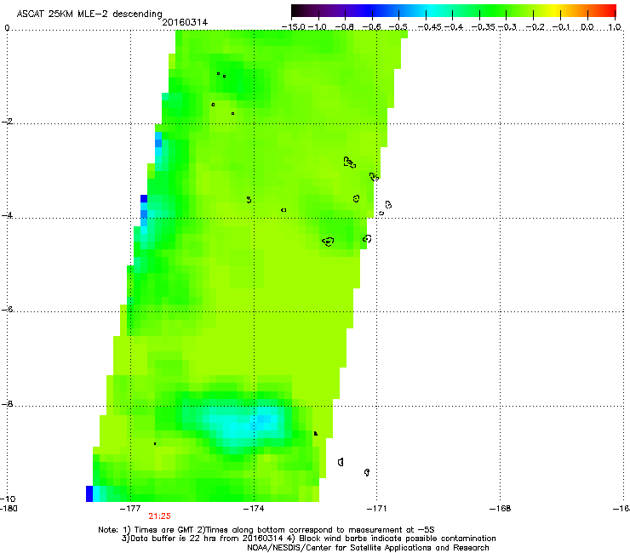Viewport: 630px width, 553px height.
Task: Click the black end of the color bar
Action: pos(298,11)
